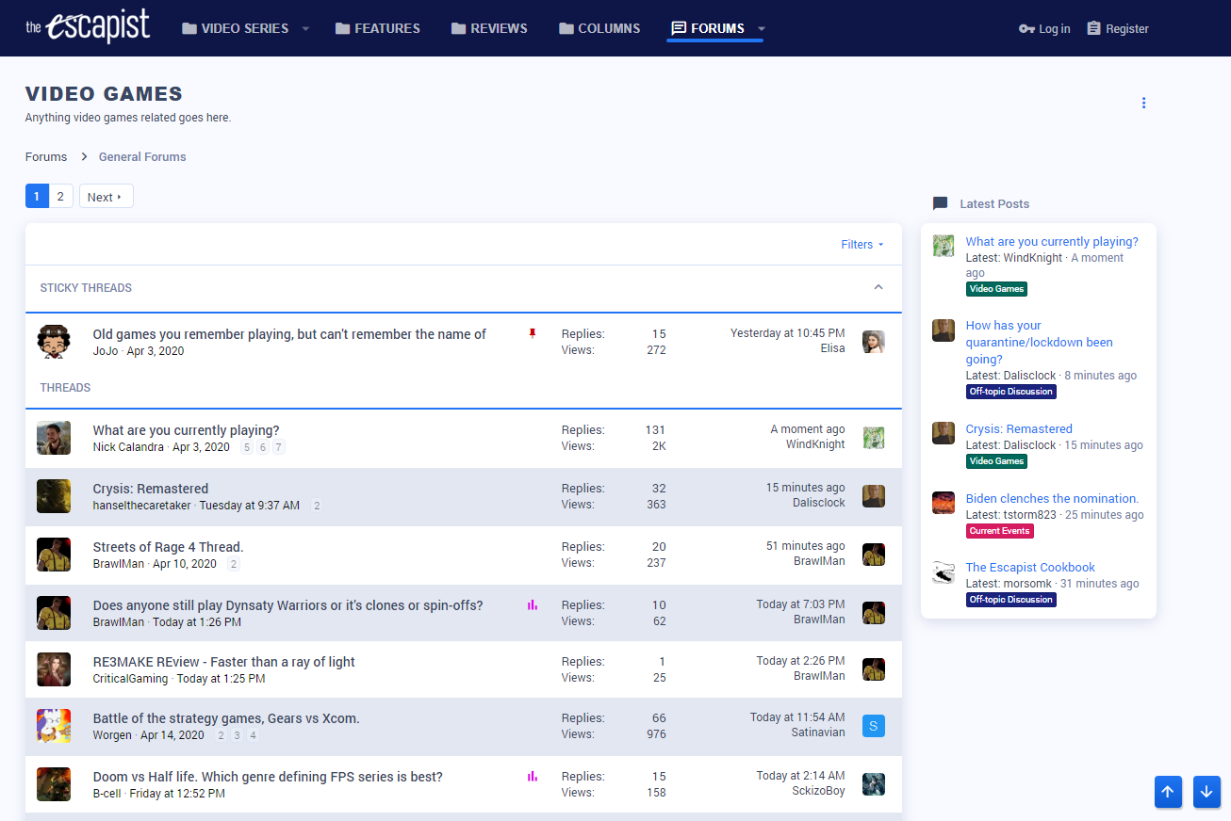Open Doom vs Half life thread
1231x821 pixels.
pyautogui.click(x=268, y=777)
